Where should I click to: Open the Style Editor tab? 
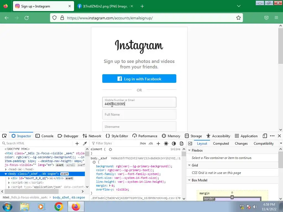click(x=117, y=136)
